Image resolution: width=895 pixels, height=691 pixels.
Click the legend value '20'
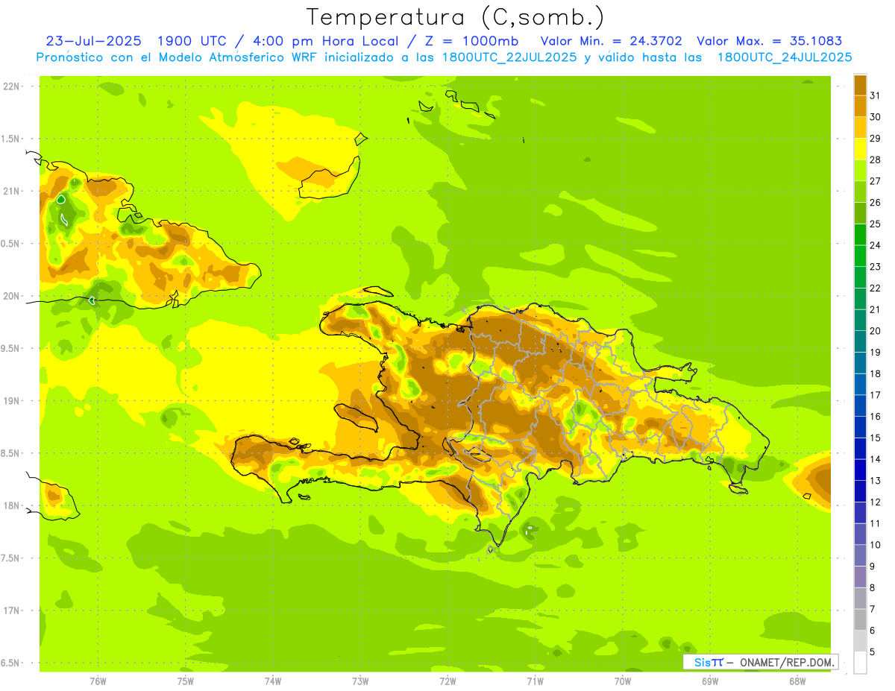pos(876,331)
